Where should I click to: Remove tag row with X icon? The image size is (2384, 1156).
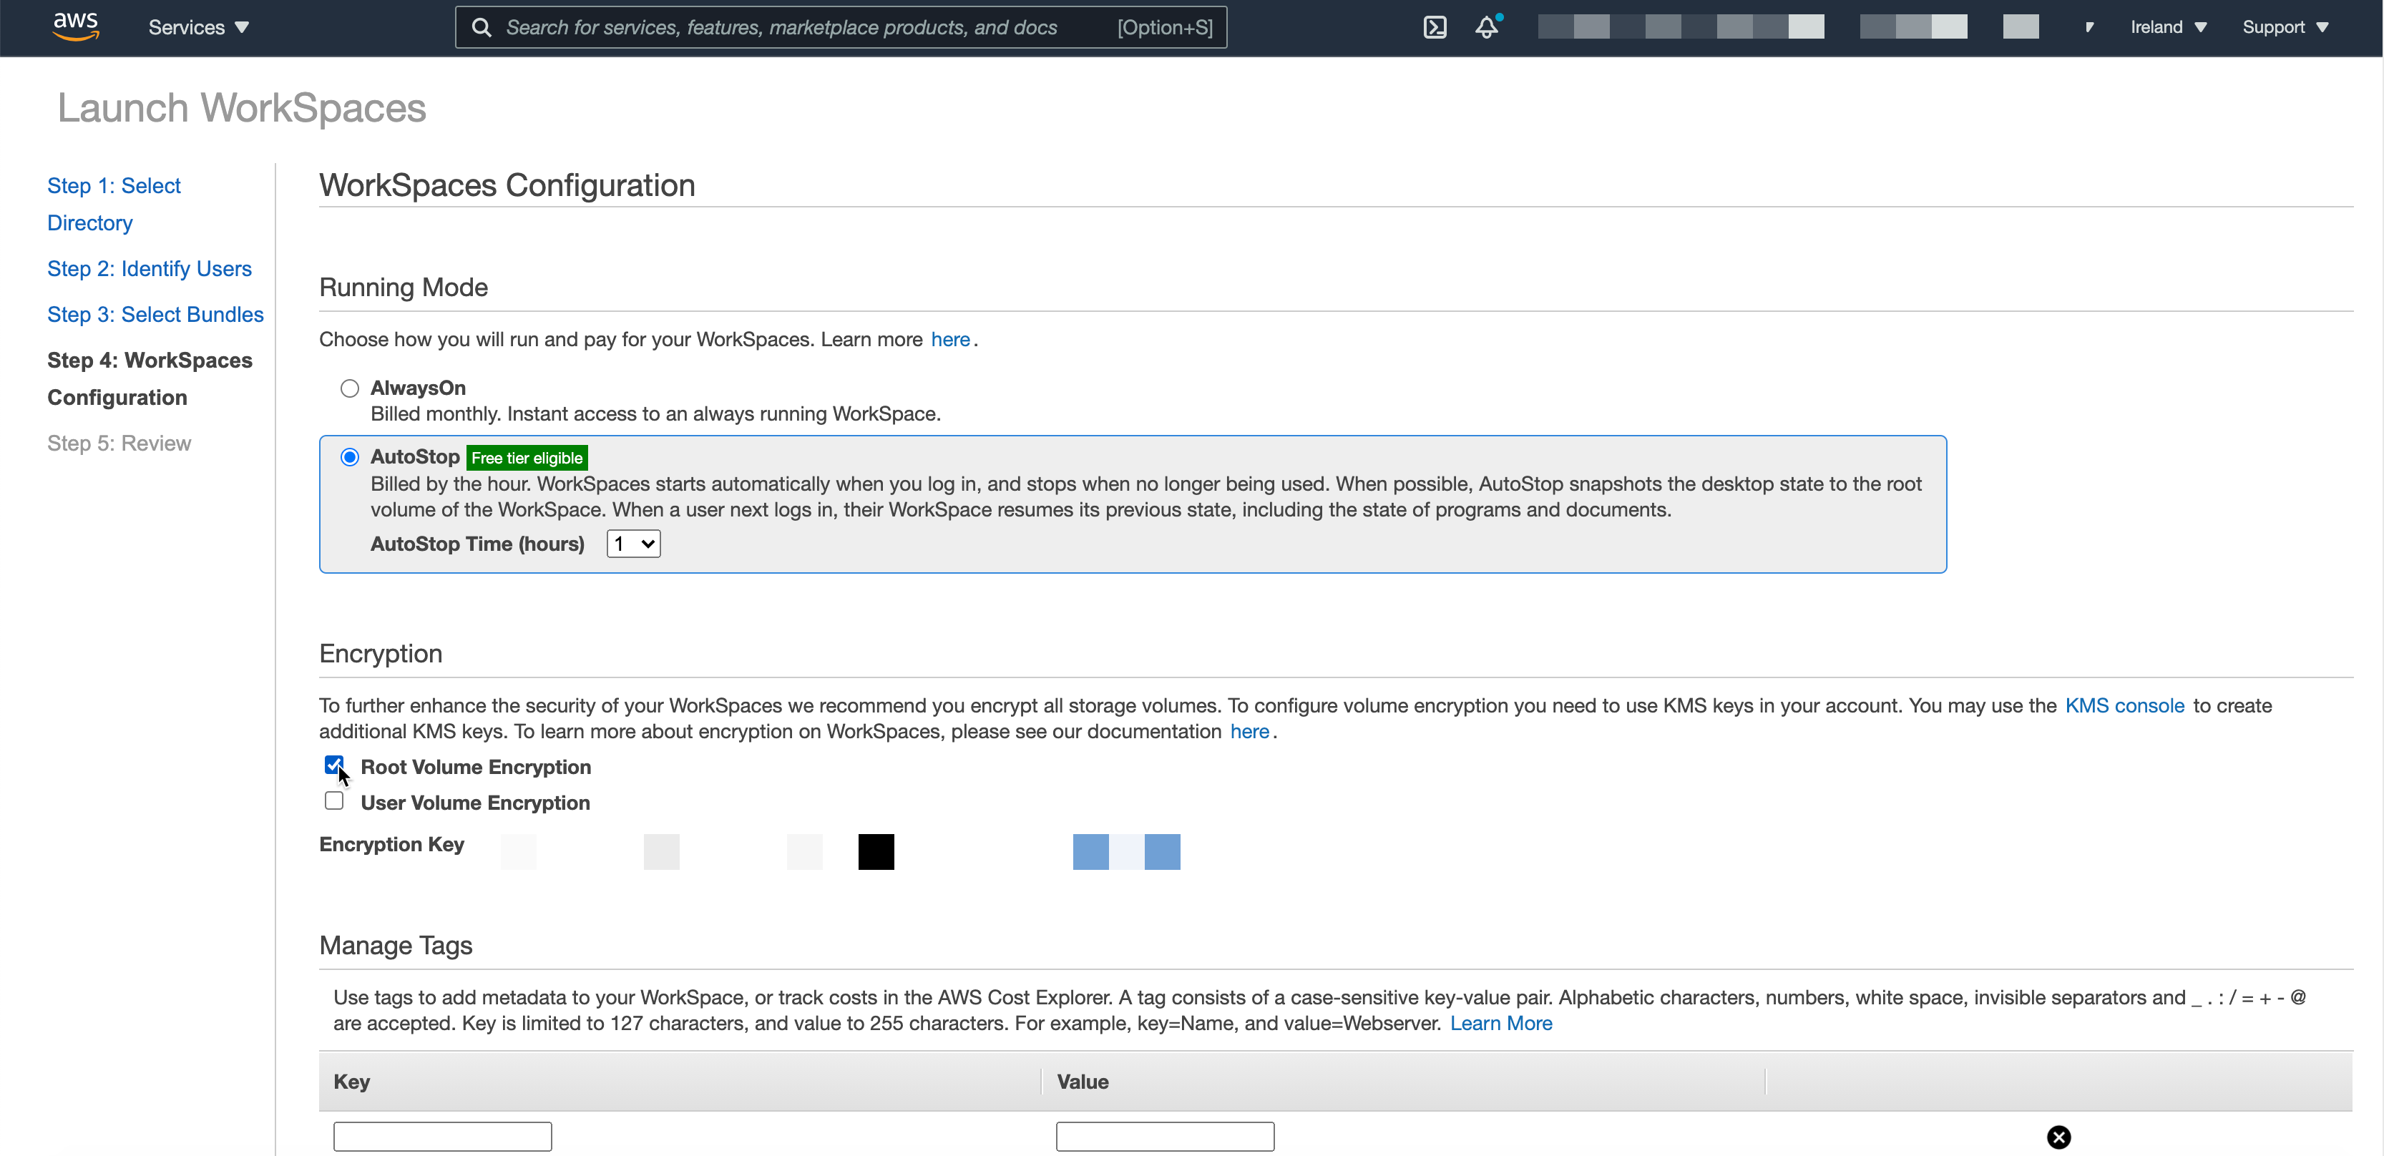[2058, 1137]
